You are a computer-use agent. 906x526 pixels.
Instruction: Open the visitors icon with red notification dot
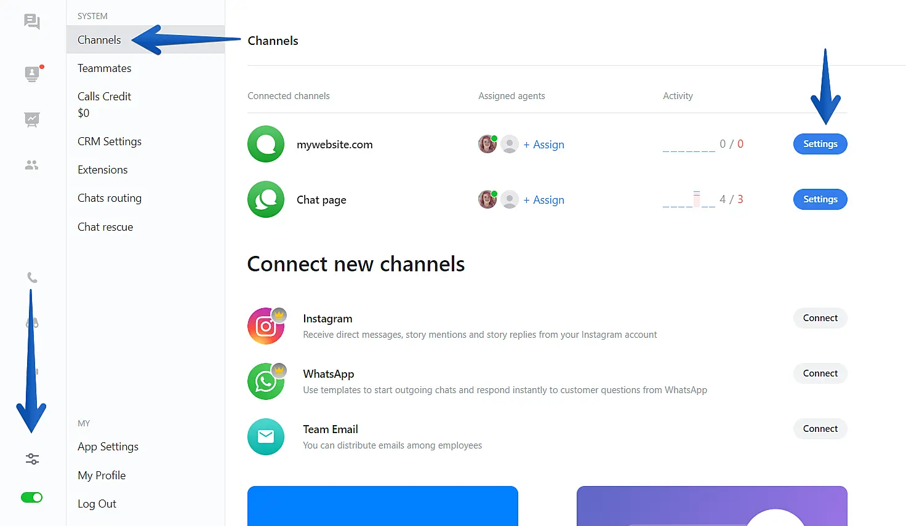pos(32,74)
